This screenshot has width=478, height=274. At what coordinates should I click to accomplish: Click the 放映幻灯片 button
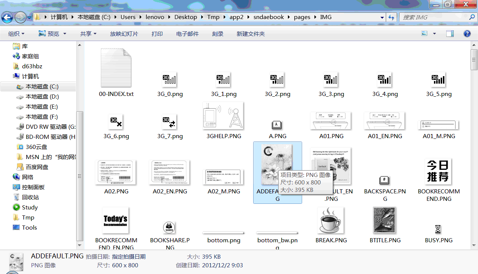124,34
